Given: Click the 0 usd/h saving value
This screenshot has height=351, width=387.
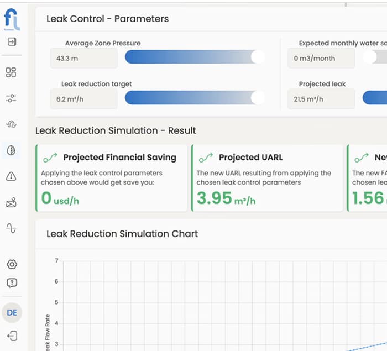Looking at the screenshot, I should (60, 198).
